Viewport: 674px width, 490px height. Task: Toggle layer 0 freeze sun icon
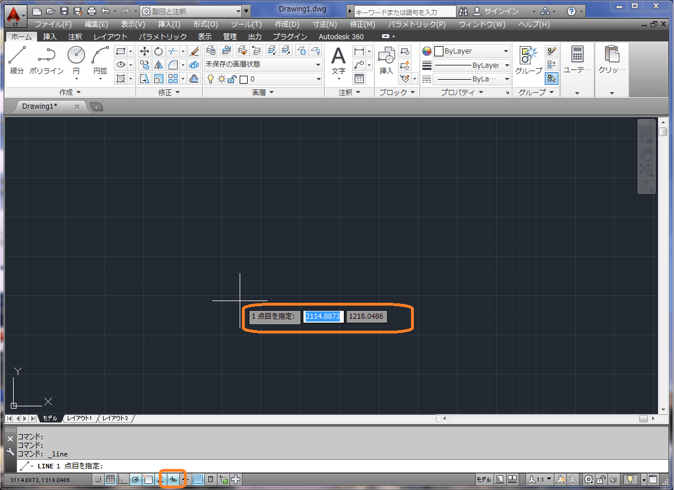coord(221,79)
